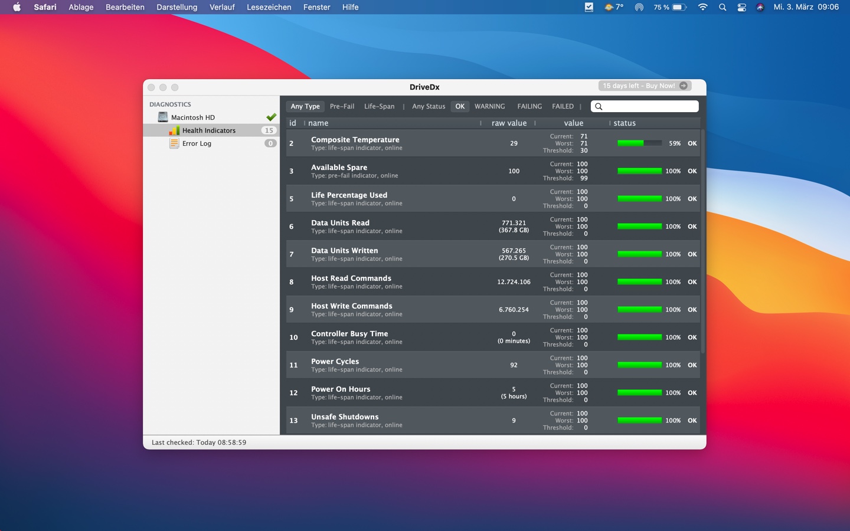Screen dimensions: 850x531
Task: Filter by Life-Span indicators
Action: 379,107
